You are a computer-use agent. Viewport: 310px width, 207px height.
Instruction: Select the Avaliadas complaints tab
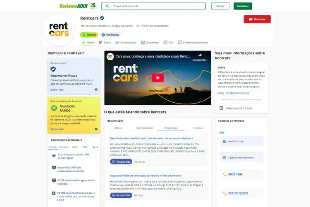198,128
